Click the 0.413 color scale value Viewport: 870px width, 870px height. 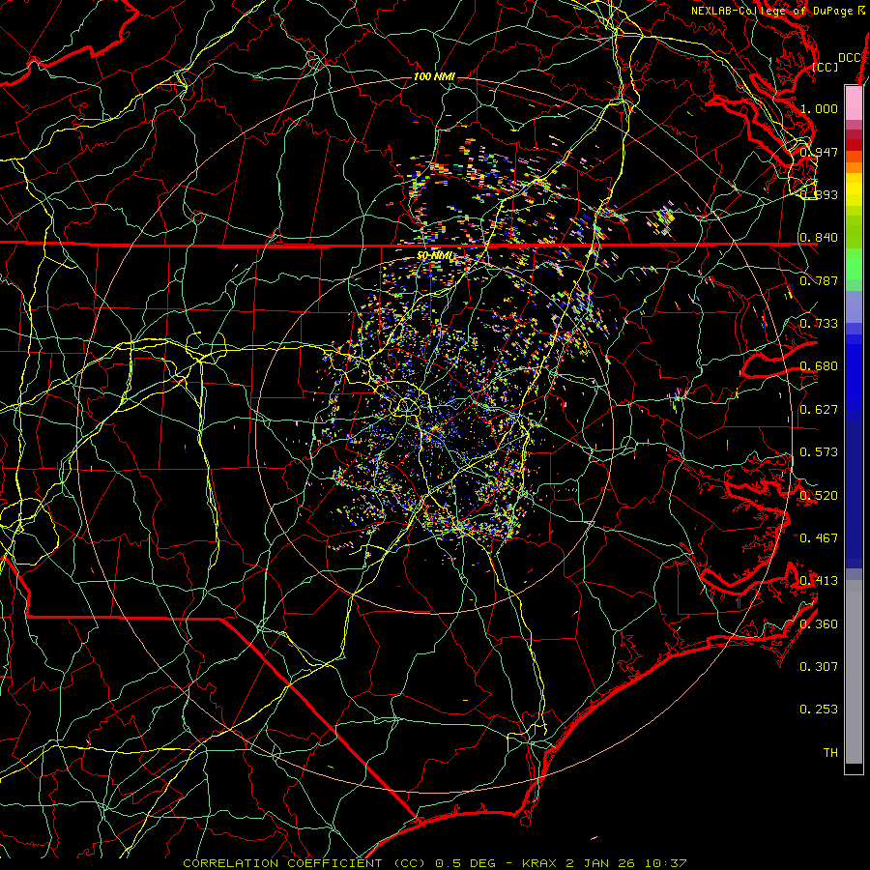pos(819,580)
